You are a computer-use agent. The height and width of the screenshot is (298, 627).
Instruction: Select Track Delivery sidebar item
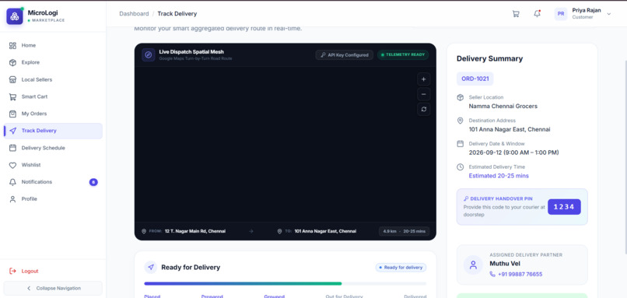click(x=53, y=131)
